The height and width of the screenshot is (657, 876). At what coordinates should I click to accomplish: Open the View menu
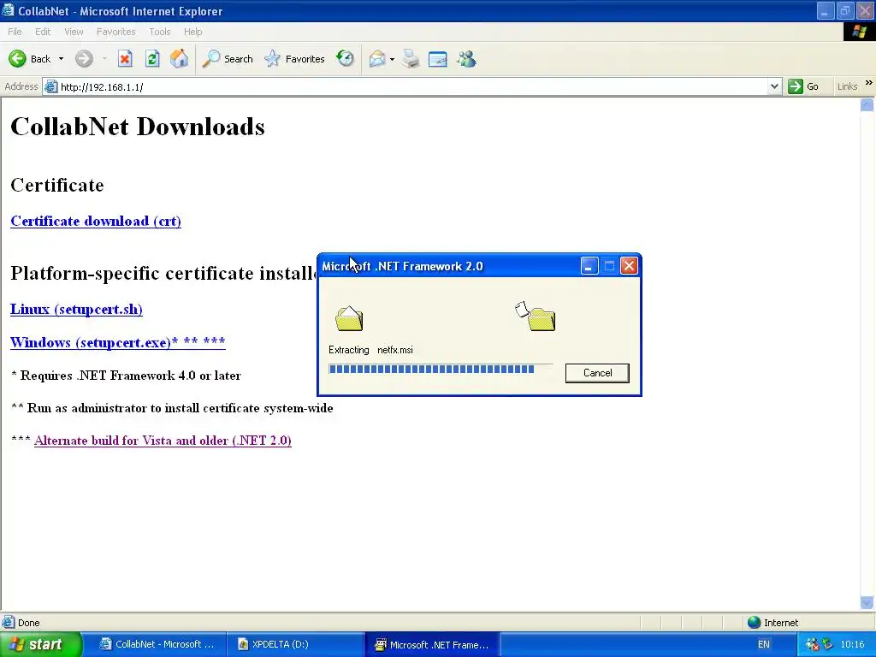point(74,32)
